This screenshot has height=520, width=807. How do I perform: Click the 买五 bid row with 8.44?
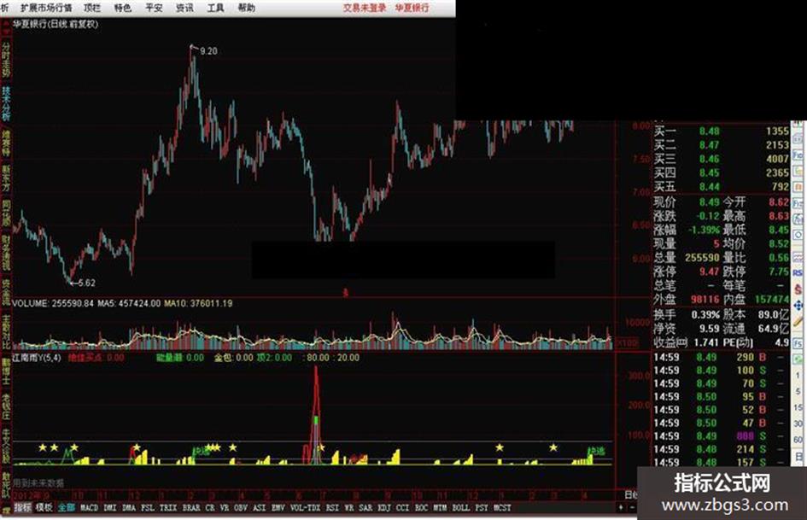[721, 186]
